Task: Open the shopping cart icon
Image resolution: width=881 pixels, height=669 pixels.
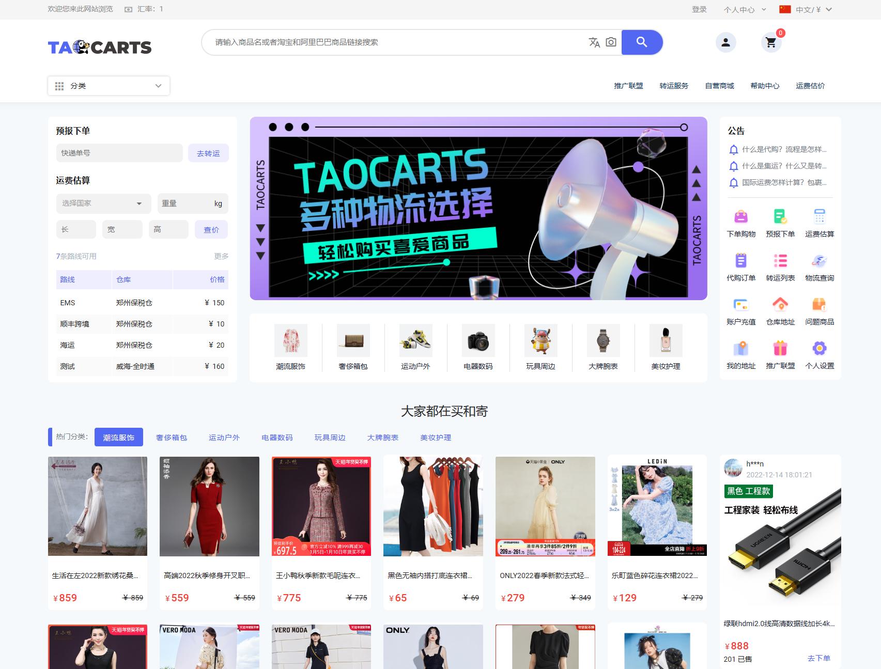Action: 770,42
